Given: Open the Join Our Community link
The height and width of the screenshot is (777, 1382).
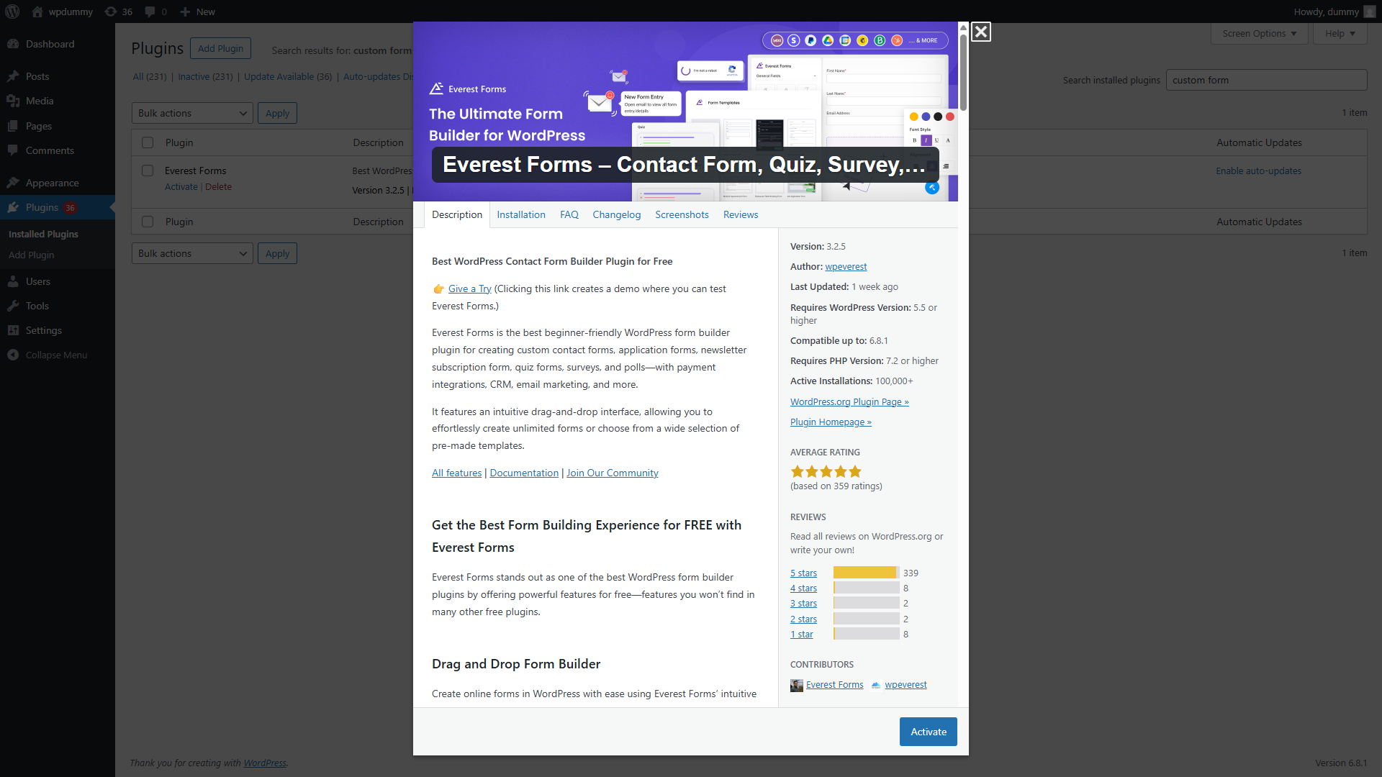Looking at the screenshot, I should pos(613,473).
